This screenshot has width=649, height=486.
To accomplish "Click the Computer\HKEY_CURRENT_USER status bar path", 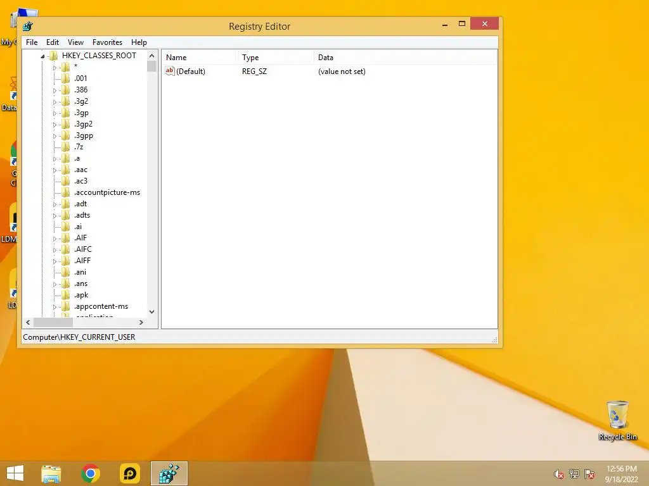I will tap(79, 337).
